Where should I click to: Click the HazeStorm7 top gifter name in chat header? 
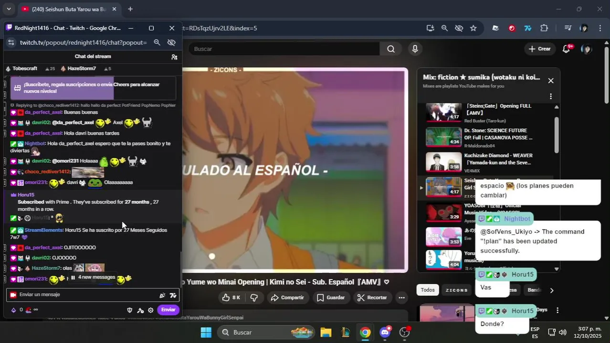point(82,69)
